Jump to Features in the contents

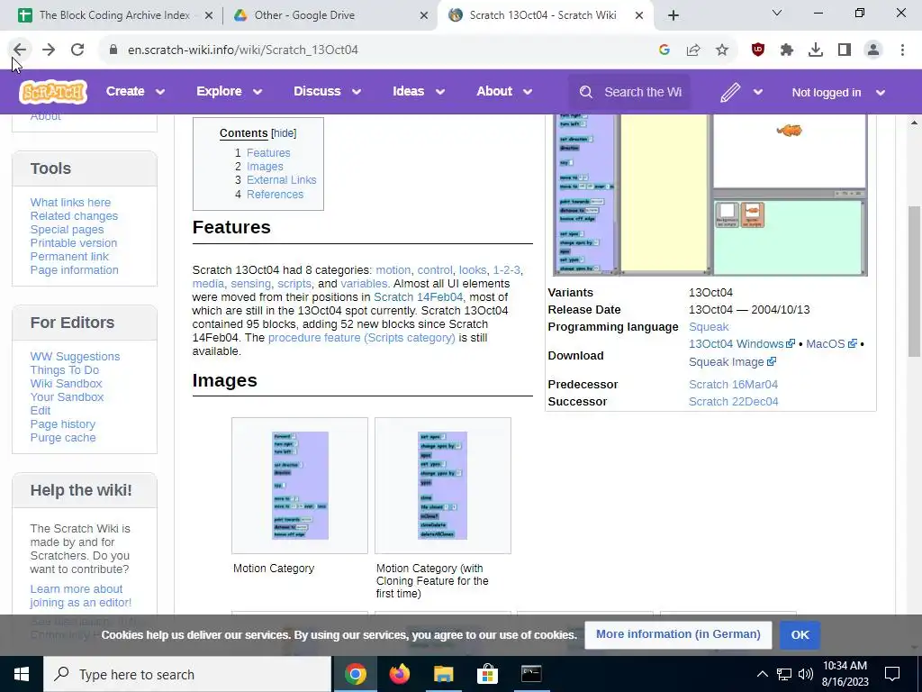coord(268,153)
